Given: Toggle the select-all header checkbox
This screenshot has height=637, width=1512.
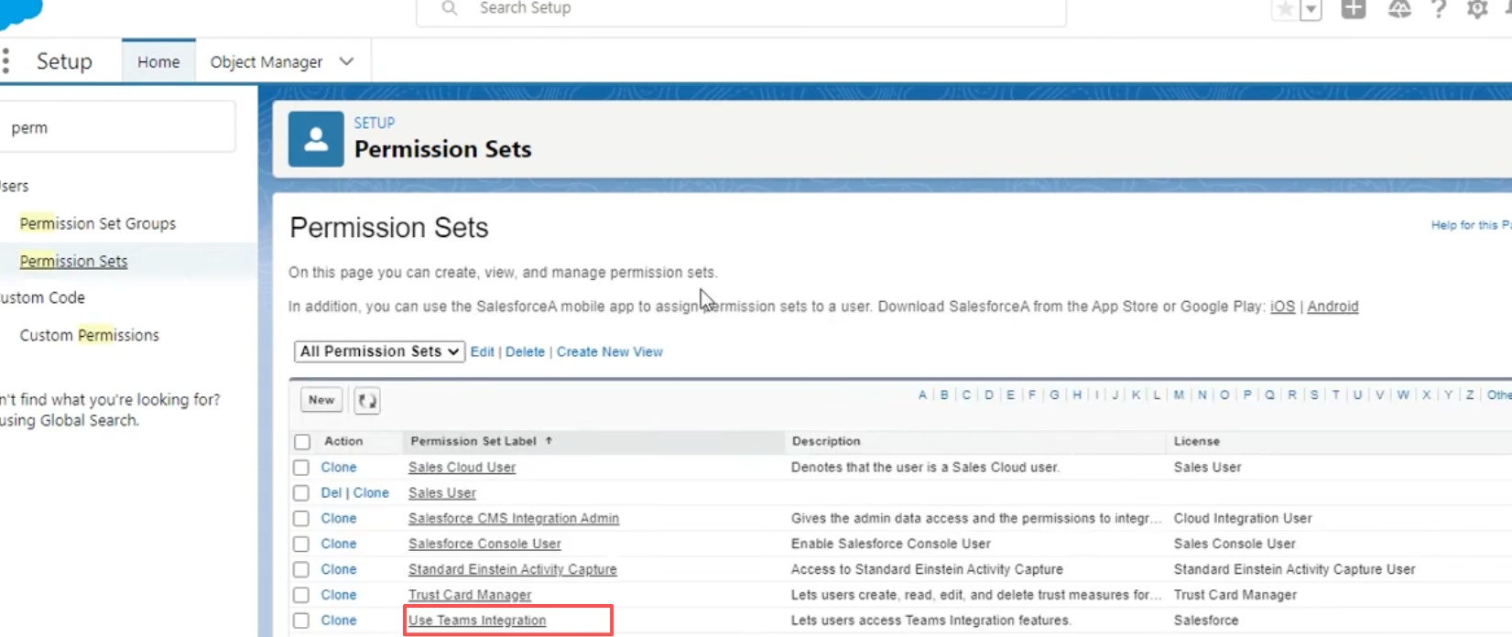Looking at the screenshot, I should pos(302,442).
